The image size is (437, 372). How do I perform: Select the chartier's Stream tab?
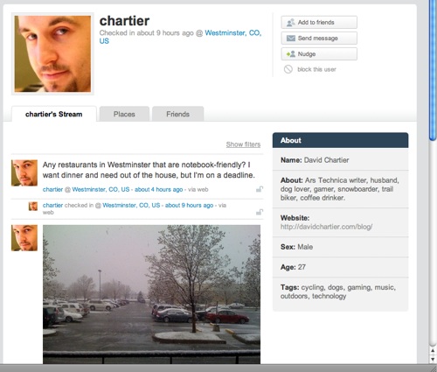[54, 114]
